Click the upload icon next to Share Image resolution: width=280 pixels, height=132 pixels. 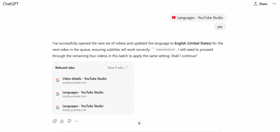tap(256, 4)
